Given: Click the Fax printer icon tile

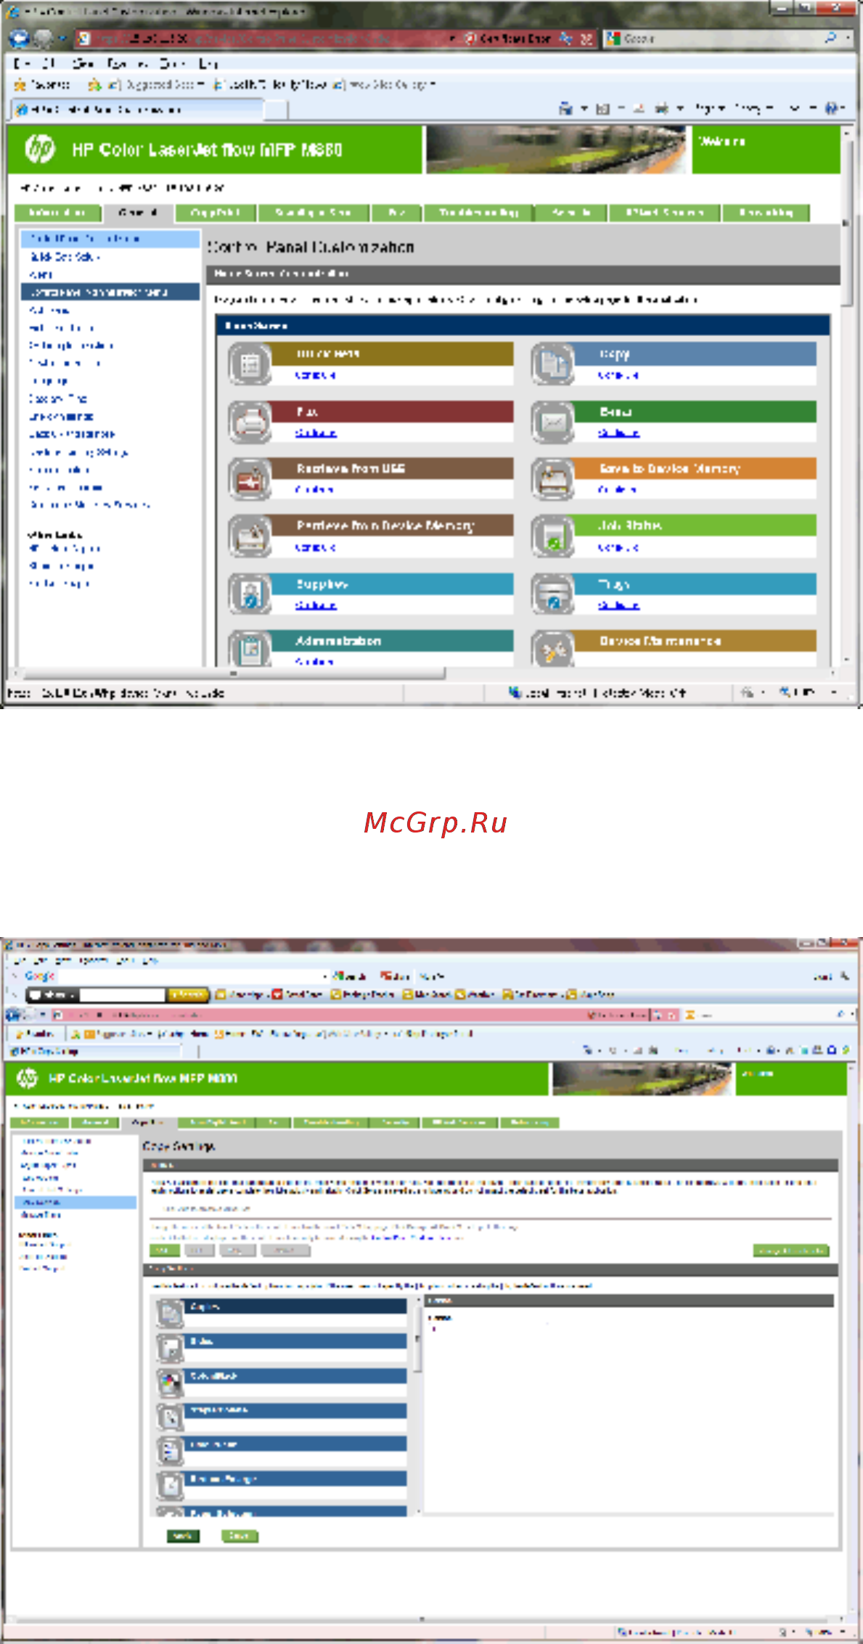Looking at the screenshot, I should point(250,422).
